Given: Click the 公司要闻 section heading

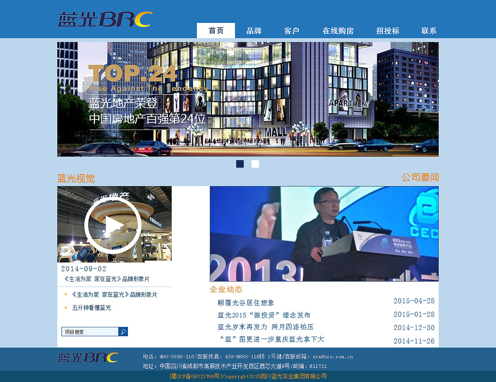Looking at the screenshot, I should (420, 178).
